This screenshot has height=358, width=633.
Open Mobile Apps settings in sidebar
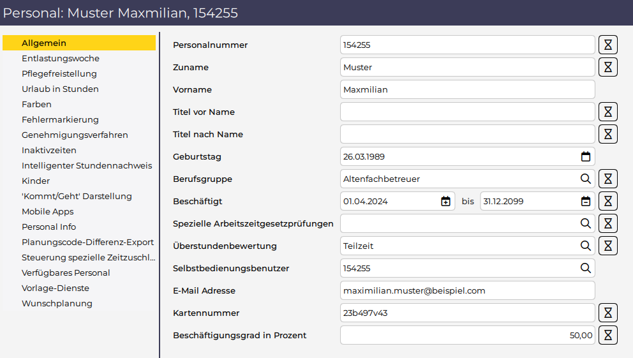47,211
